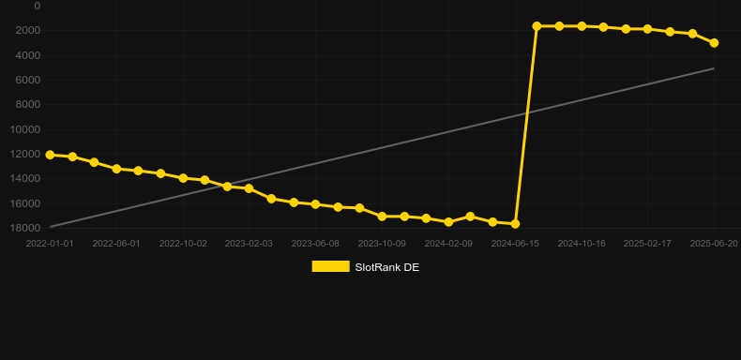Click the lowest data point at 2024-06-15
Screen dimensions: 741x360
tap(515, 224)
